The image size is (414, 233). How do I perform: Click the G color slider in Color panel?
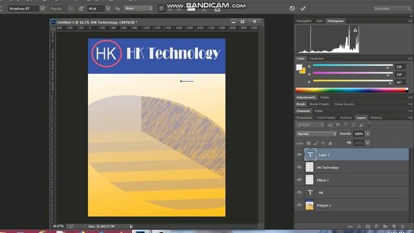pos(353,73)
